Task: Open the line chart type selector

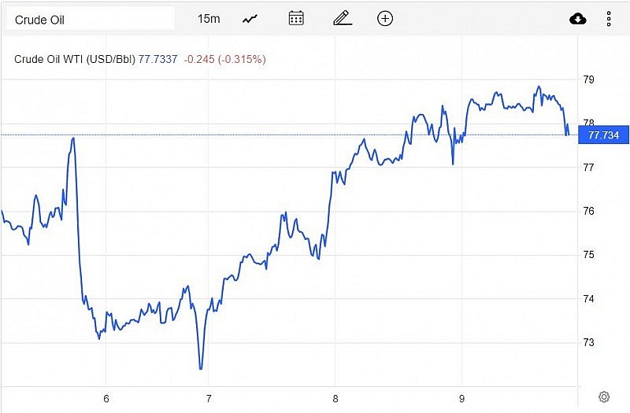Action: (x=250, y=19)
